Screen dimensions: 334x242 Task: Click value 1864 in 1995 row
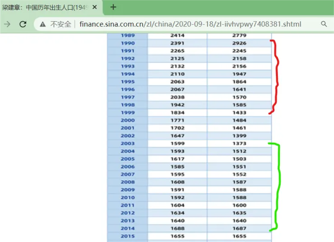(239, 82)
